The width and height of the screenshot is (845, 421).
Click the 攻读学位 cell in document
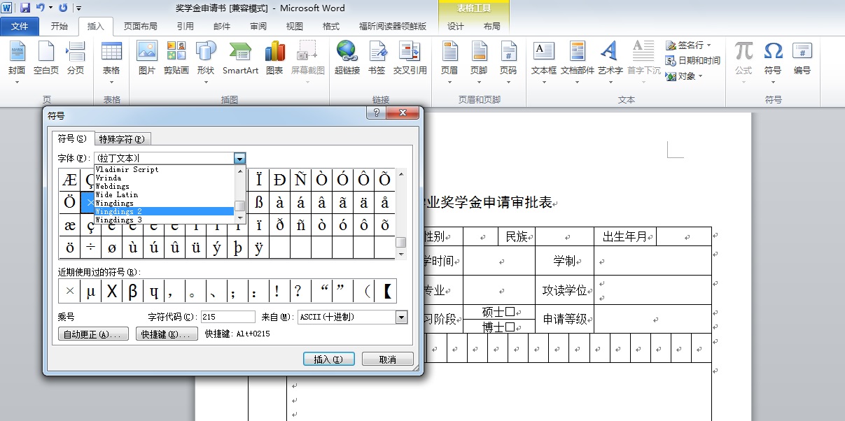[x=564, y=290]
